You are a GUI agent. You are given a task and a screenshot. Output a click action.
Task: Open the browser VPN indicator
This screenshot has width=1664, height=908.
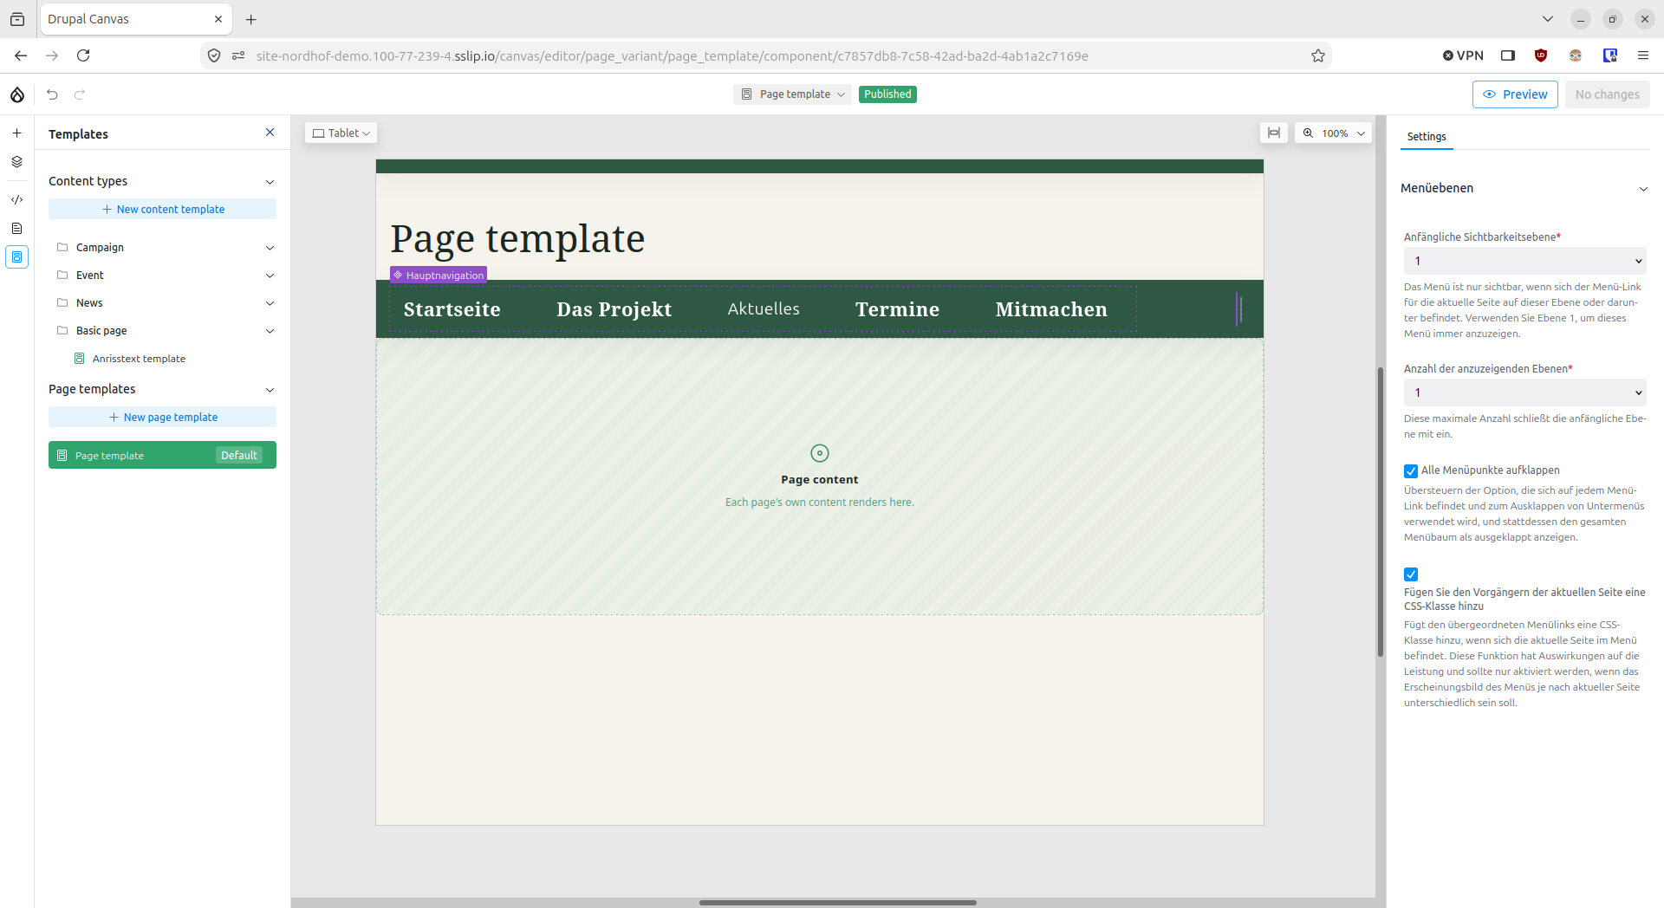tap(1463, 55)
